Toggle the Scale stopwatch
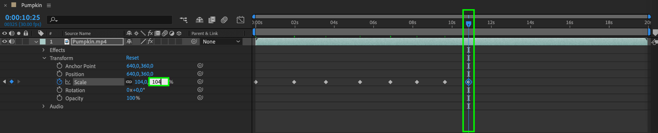Image resolution: width=658 pixels, height=133 pixels. click(x=59, y=82)
